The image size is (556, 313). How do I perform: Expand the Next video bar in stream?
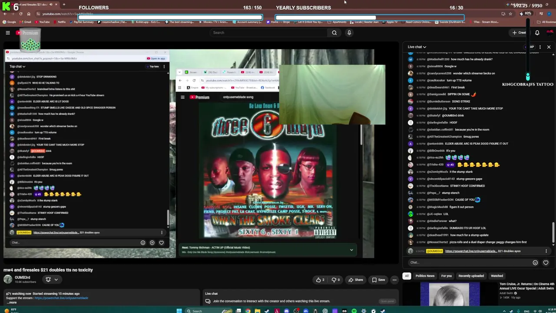pos(351,250)
